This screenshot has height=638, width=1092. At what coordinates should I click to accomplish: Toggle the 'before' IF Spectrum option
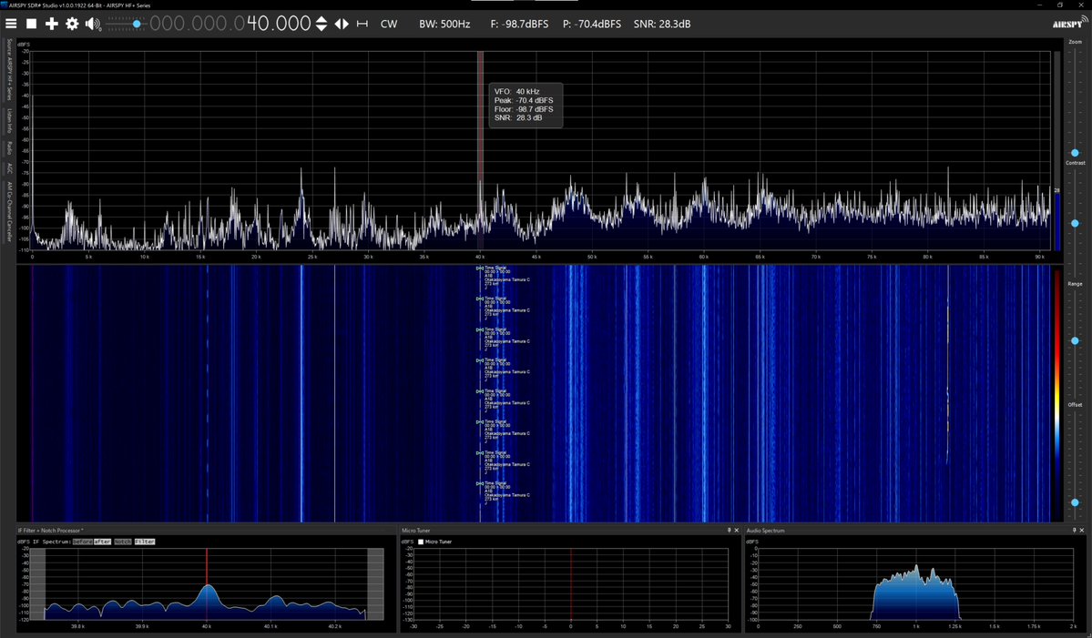(82, 542)
